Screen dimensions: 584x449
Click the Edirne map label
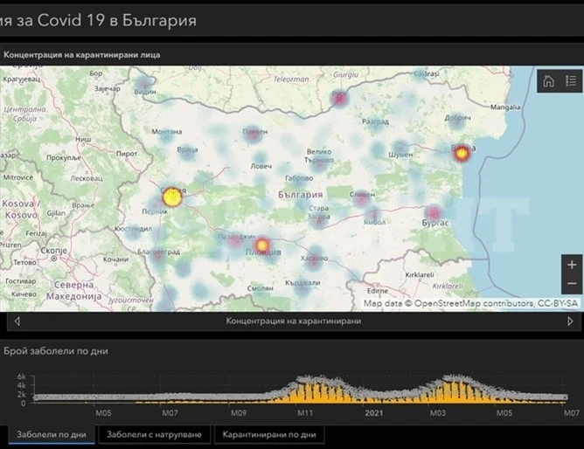point(378,290)
